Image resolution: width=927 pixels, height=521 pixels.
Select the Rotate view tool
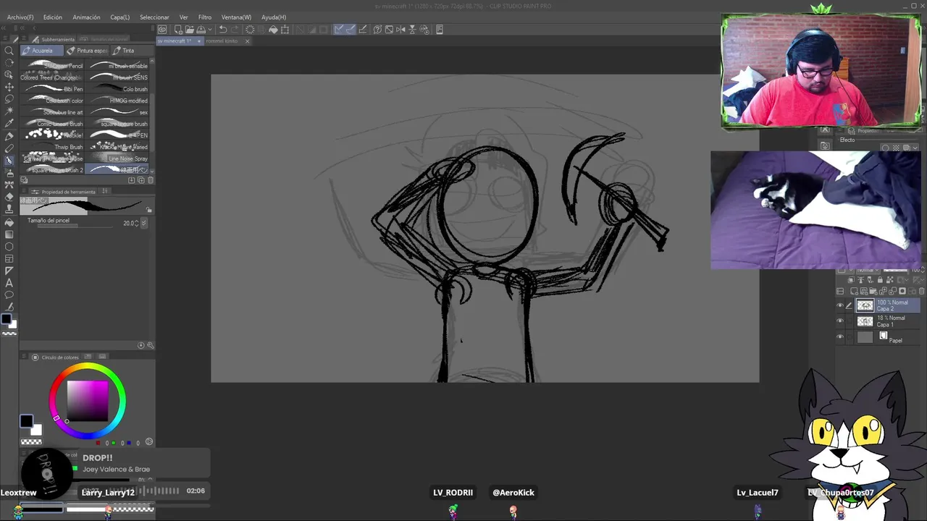click(9, 63)
